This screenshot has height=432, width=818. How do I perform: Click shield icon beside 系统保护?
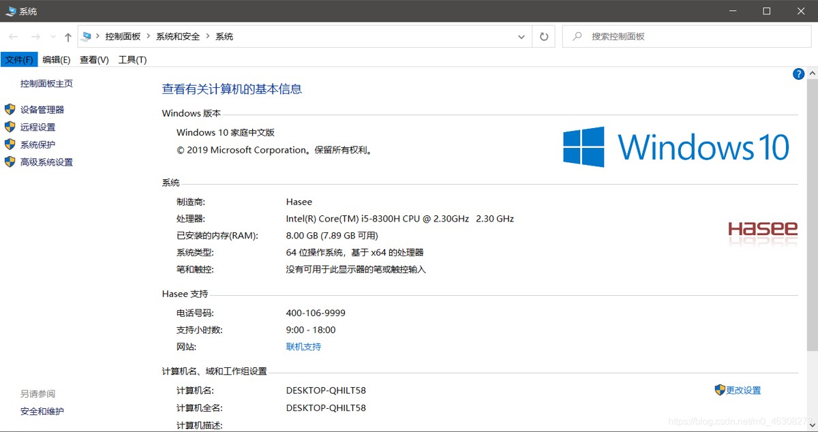pos(10,144)
